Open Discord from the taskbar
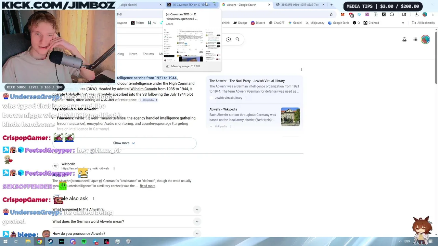438x246 pixels. pyautogui.click(x=73, y=242)
